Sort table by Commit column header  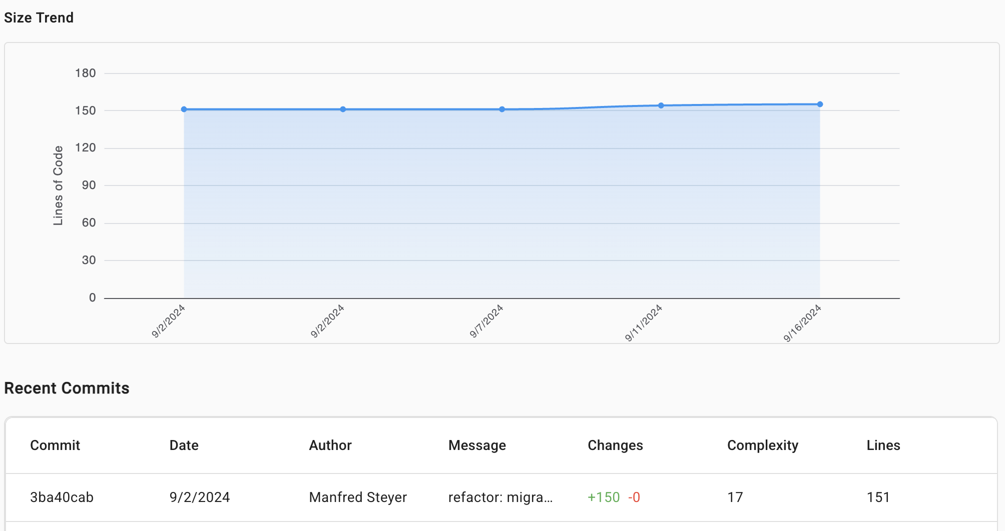(x=55, y=445)
